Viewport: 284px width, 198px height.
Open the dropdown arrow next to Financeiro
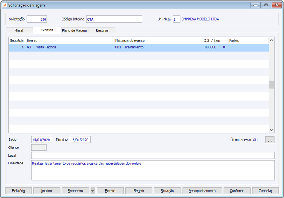coord(93,191)
